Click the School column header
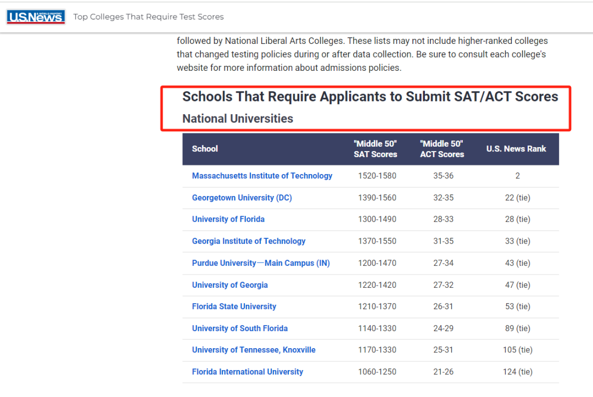The height and width of the screenshot is (397, 593). click(x=205, y=149)
